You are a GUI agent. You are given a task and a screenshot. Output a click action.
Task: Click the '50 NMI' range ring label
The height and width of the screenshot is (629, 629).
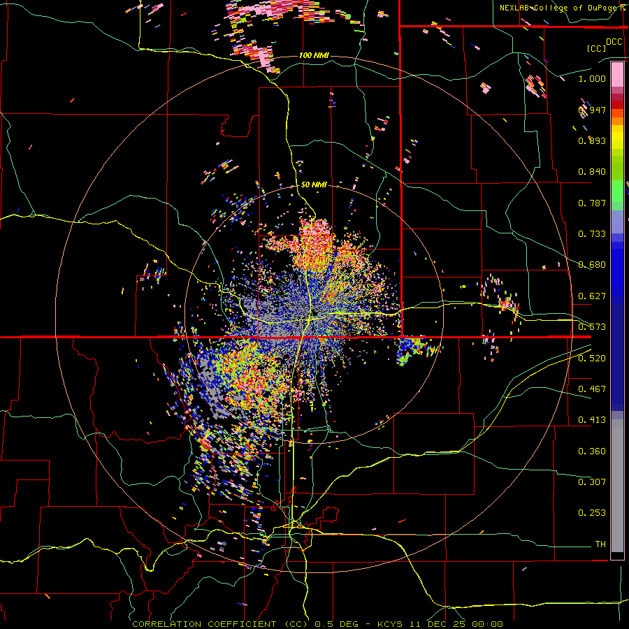pyautogui.click(x=314, y=185)
